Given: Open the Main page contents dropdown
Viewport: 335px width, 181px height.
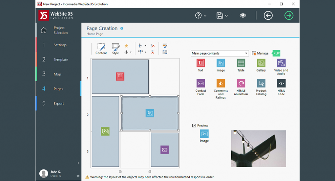Looking at the screenshot, I should click(220, 53).
